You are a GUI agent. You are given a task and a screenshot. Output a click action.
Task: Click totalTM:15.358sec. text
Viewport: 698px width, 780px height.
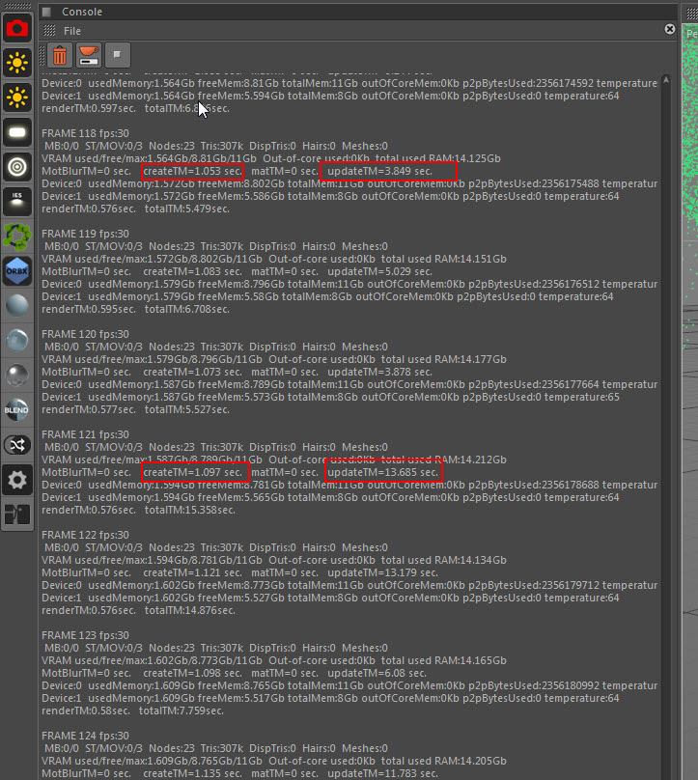(190, 511)
